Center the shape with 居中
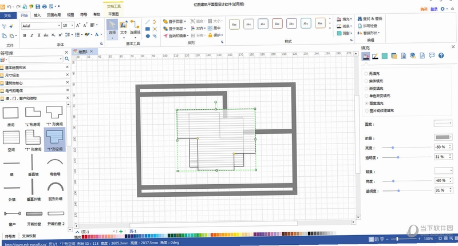Viewport: 458px width, 246px height. [214, 28]
